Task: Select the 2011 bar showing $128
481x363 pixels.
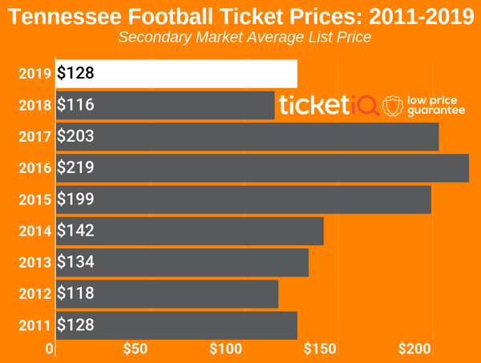Action: tap(176, 325)
